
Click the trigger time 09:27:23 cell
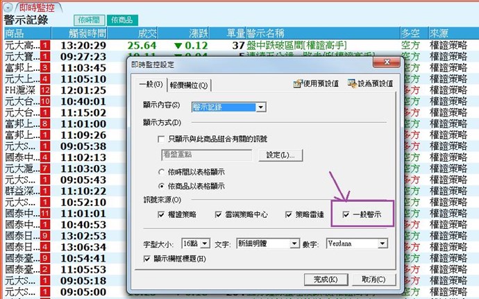83,57
